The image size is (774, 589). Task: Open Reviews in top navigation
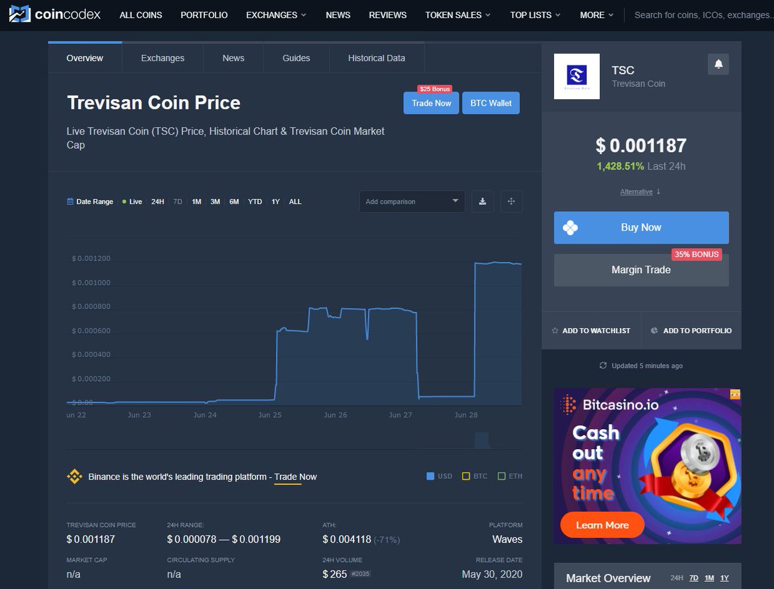point(388,15)
